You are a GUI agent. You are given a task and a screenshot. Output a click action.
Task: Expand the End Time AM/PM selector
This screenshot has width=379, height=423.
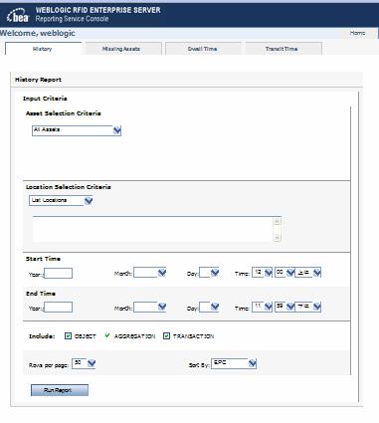tap(317, 307)
